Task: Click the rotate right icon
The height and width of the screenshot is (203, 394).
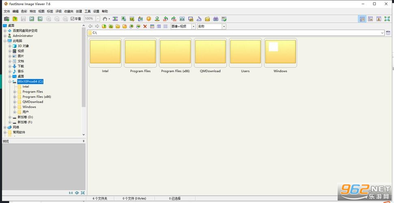Action: (174, 19)
